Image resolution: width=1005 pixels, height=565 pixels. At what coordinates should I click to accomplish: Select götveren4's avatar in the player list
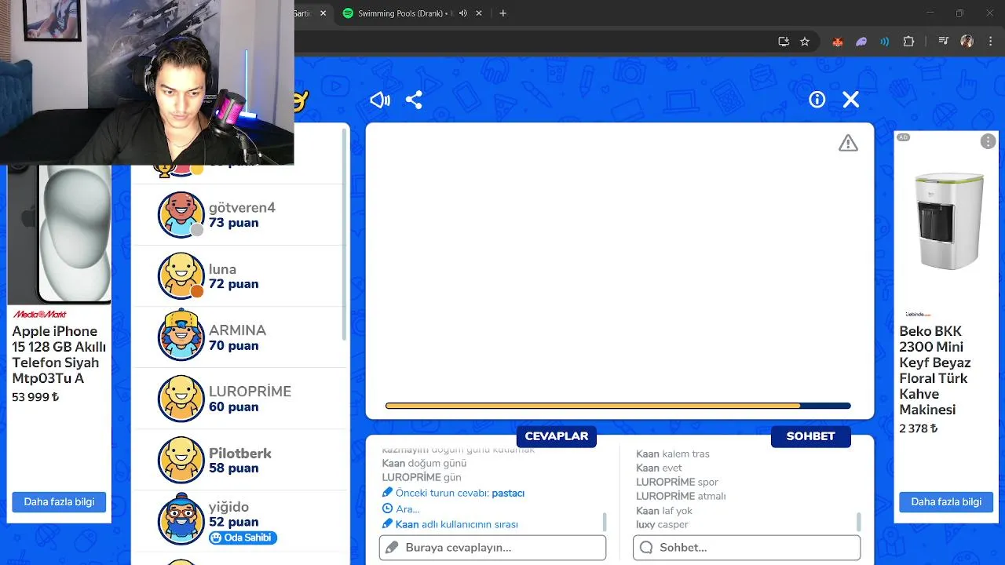(181, 214)
